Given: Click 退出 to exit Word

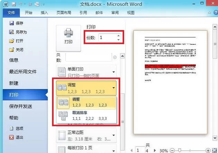Looking at the screenshot, I should pyautogui.click(x=16, y=137).
